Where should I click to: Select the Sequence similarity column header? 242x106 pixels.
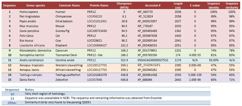pos(232,6)
